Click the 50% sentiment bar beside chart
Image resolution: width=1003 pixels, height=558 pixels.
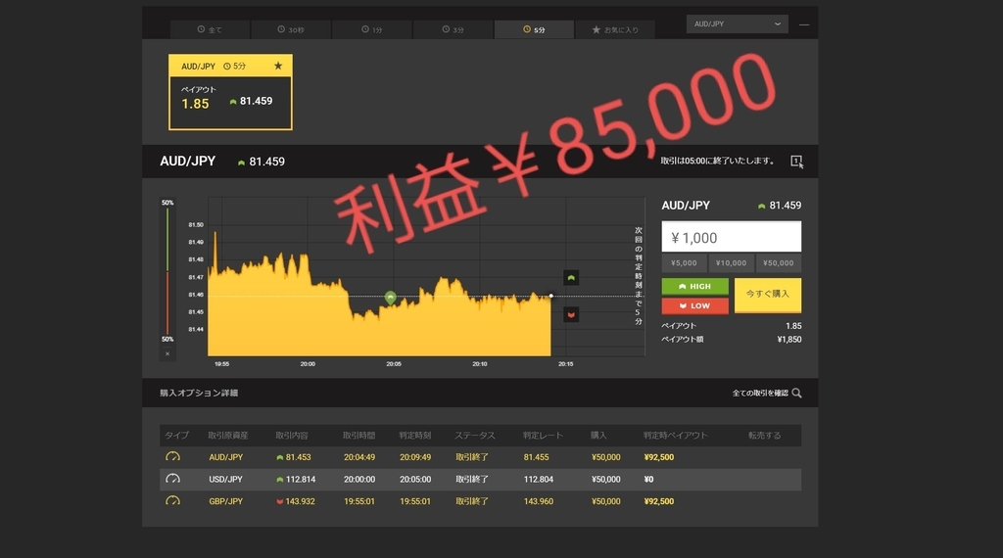point(167,271)
